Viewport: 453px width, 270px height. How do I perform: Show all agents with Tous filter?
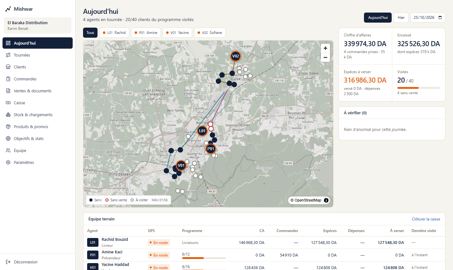[x=90, y=33]
